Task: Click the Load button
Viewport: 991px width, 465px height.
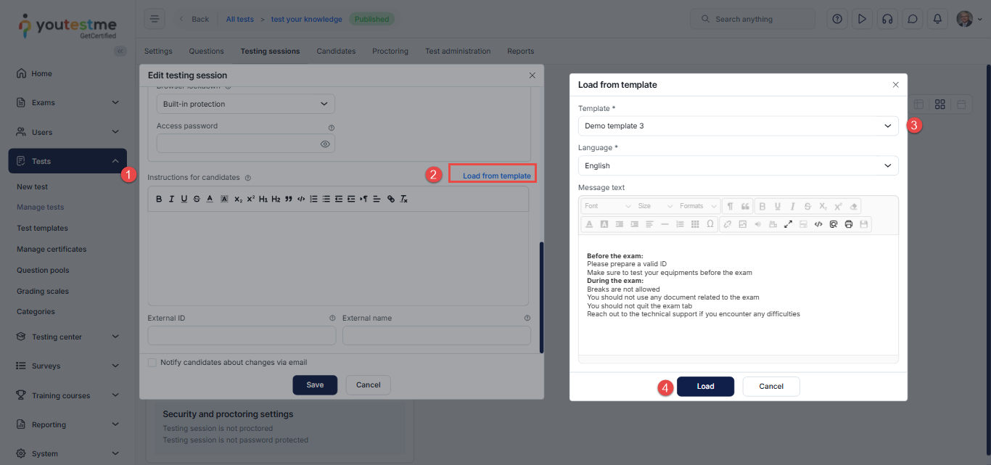Action: click(x=705, y=387)
